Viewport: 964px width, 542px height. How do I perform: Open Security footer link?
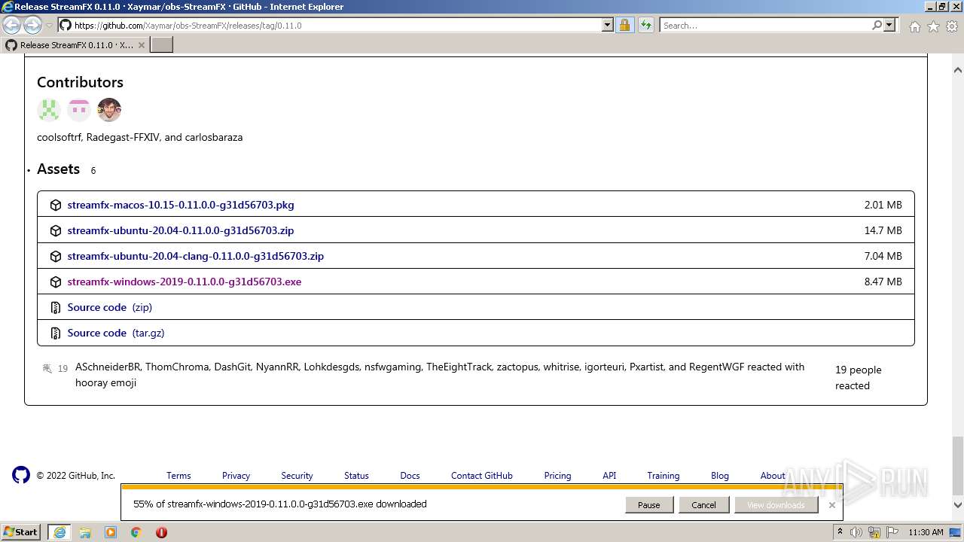tap(297, 476)
